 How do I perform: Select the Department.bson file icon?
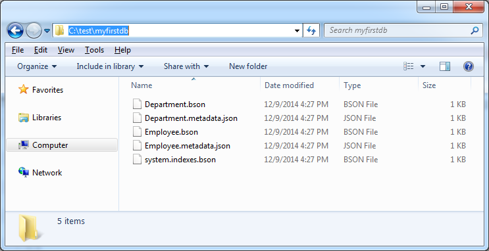tap(137, 104)
